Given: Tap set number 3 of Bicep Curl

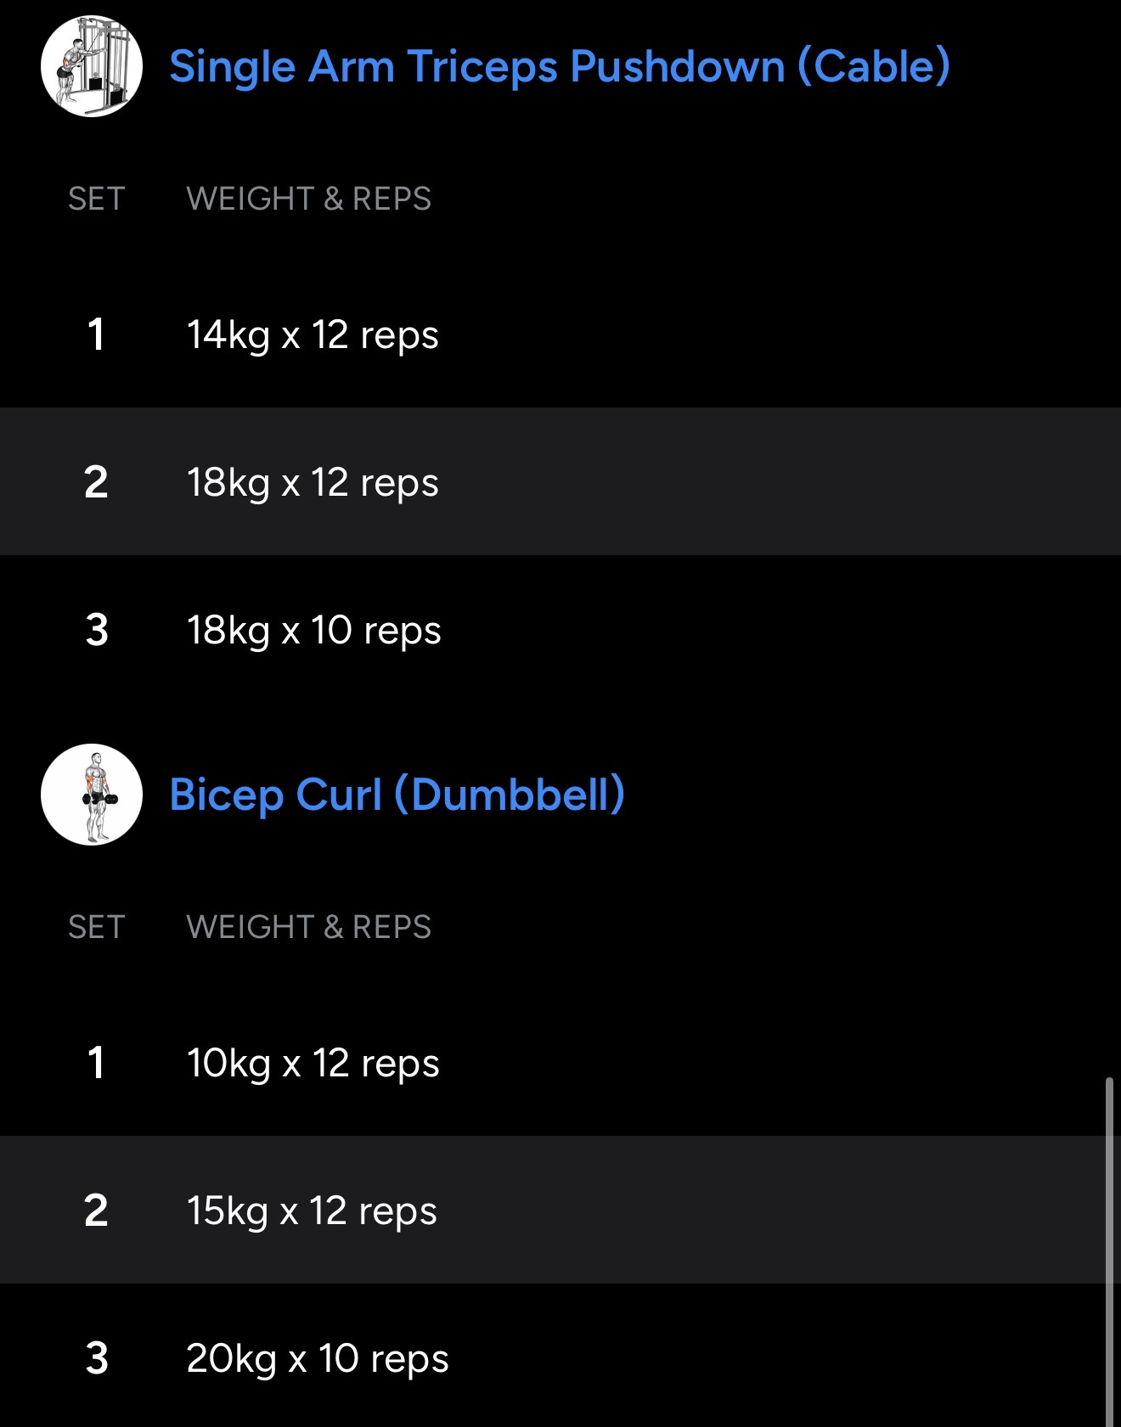Looking at the screenshot, I should [x=97, y=1358].
